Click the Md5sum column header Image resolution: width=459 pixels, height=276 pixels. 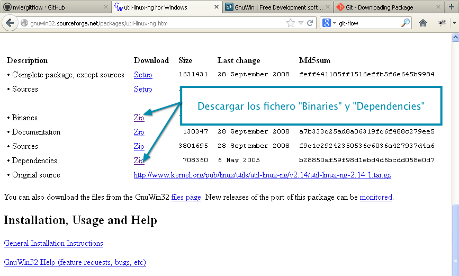314,60
